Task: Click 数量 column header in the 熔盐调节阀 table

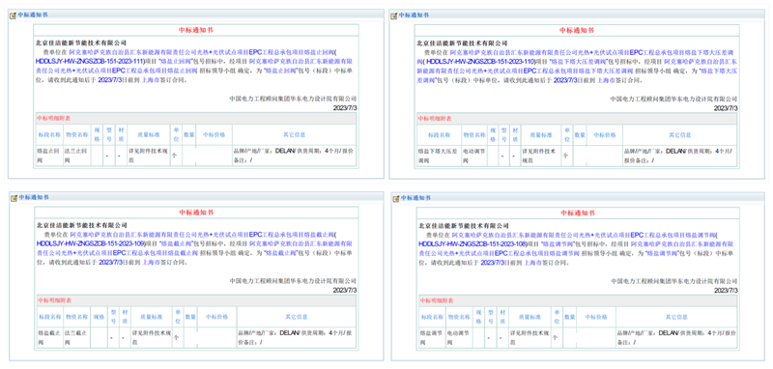Action: (x=570, y=317)
